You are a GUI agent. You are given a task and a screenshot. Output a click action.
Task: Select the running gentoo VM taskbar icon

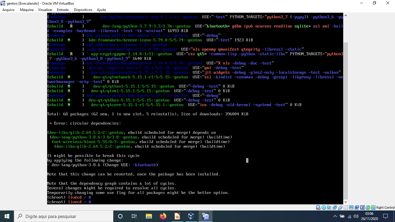click(205, 216)
